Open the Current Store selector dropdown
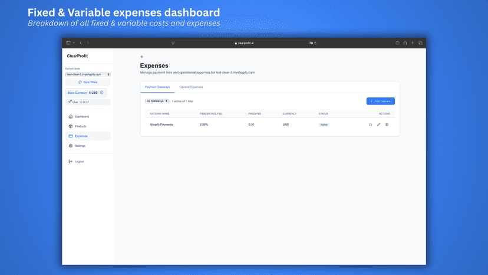488x275 pixels. (88, 74)
